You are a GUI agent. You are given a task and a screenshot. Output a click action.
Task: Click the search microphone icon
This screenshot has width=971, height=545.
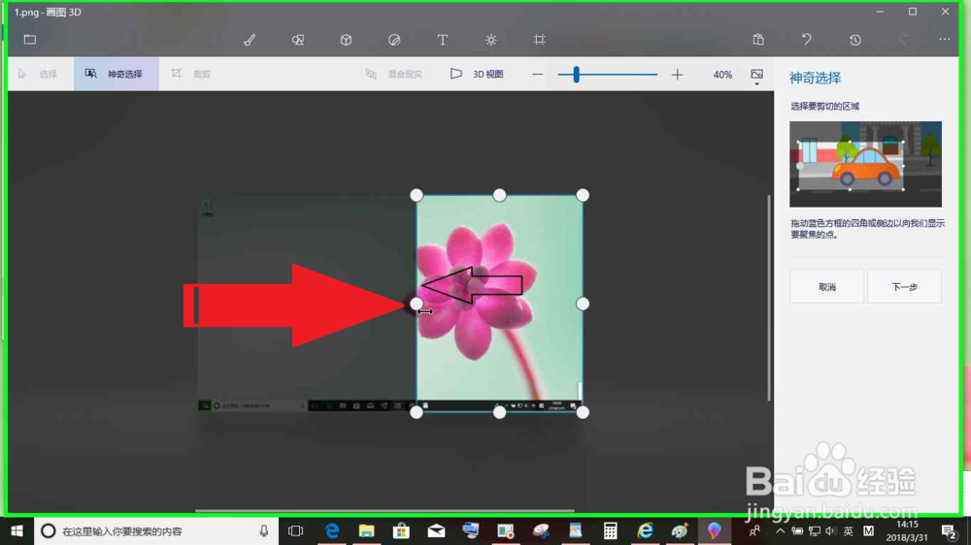264,530
